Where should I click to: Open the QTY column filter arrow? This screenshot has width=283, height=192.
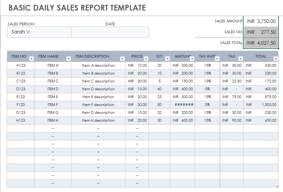[x=167, y=58]
